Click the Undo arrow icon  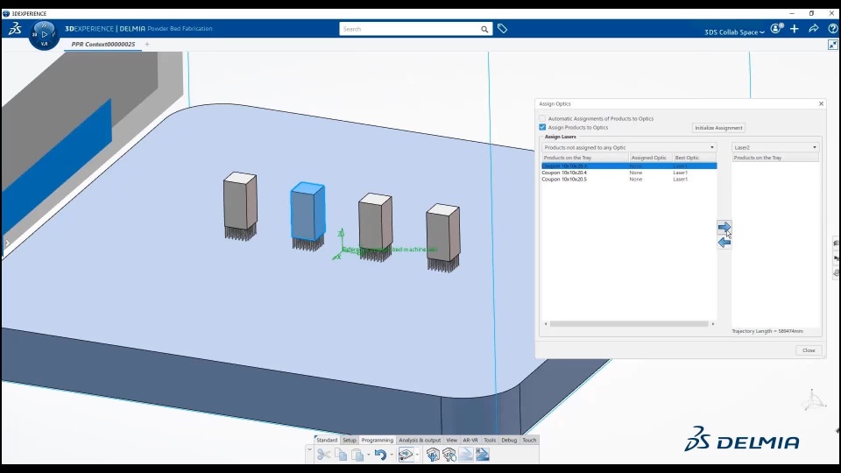(x=378, y=455)
